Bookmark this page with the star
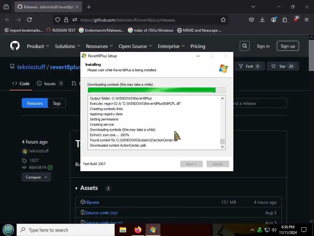Viewport: 314px width, 236px height. pyautogui.click(x=223, y=20)
